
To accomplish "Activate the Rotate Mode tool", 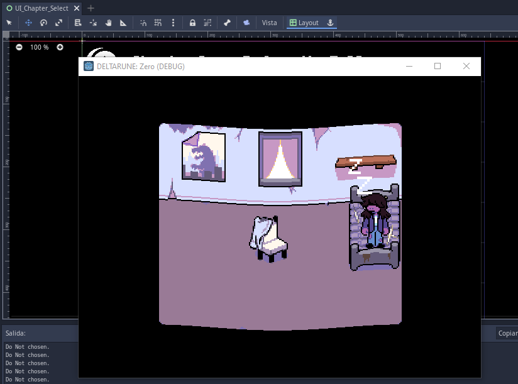I will [43, 23].
